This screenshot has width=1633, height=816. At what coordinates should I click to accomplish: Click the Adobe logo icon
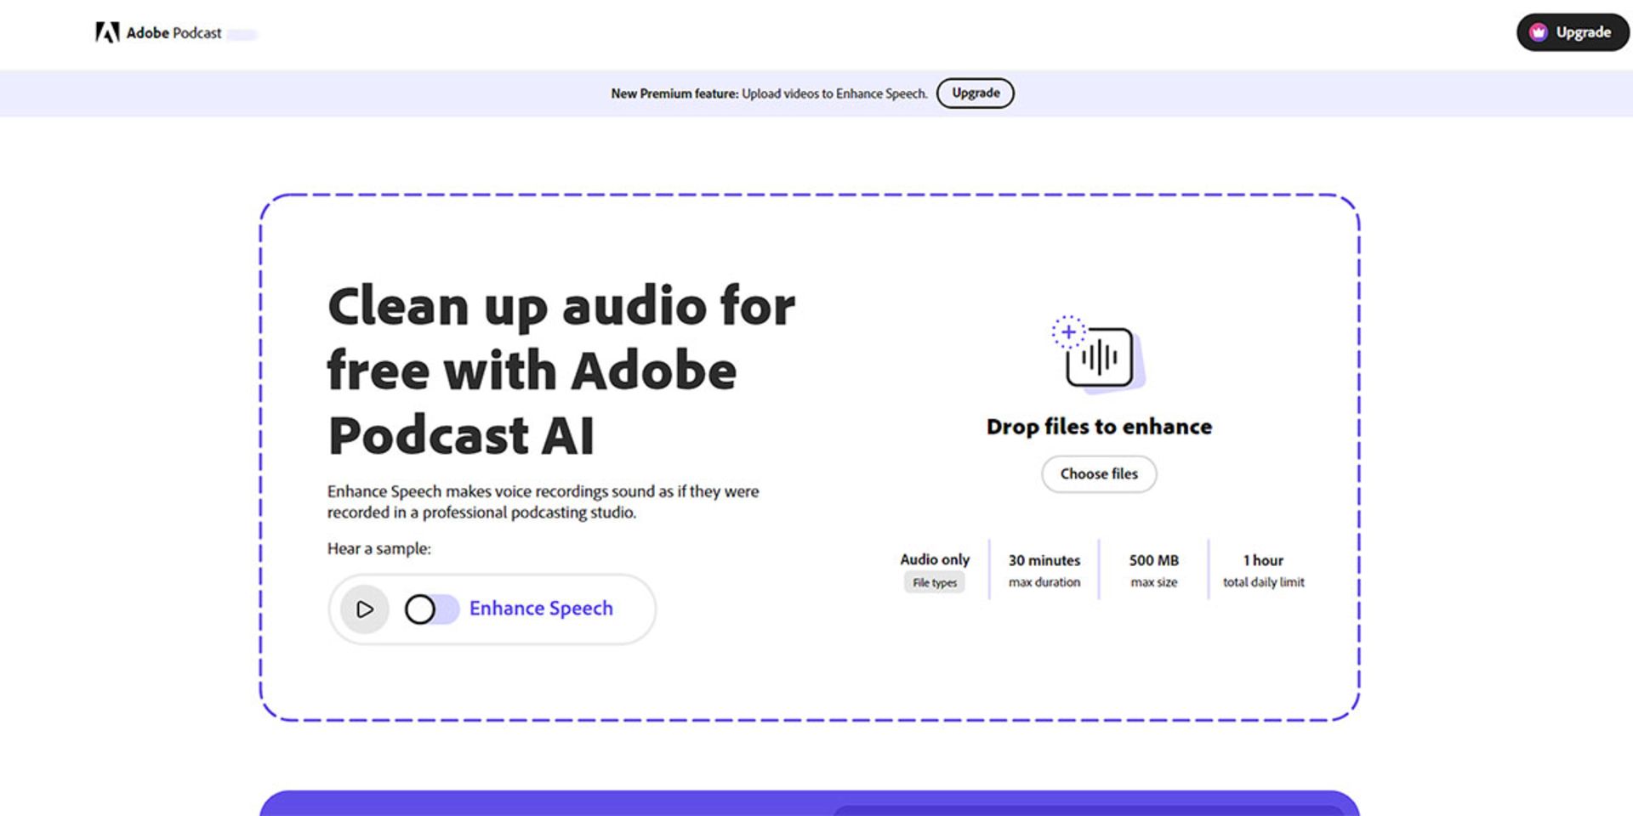click(107, 32)
